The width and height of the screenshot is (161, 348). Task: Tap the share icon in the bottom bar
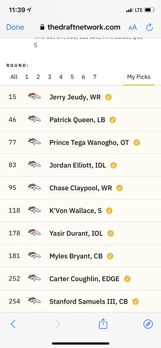(103, 324)
